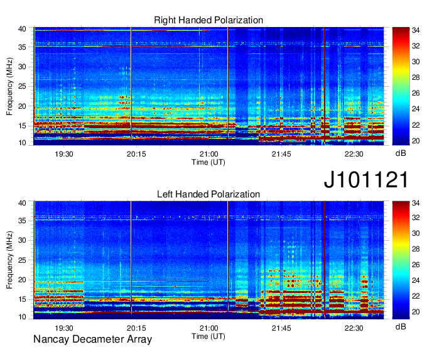Click the 40 MHz tick on left-handed frequency axis
Viewport: 427px width, 347px height.
tap(22, 203)
